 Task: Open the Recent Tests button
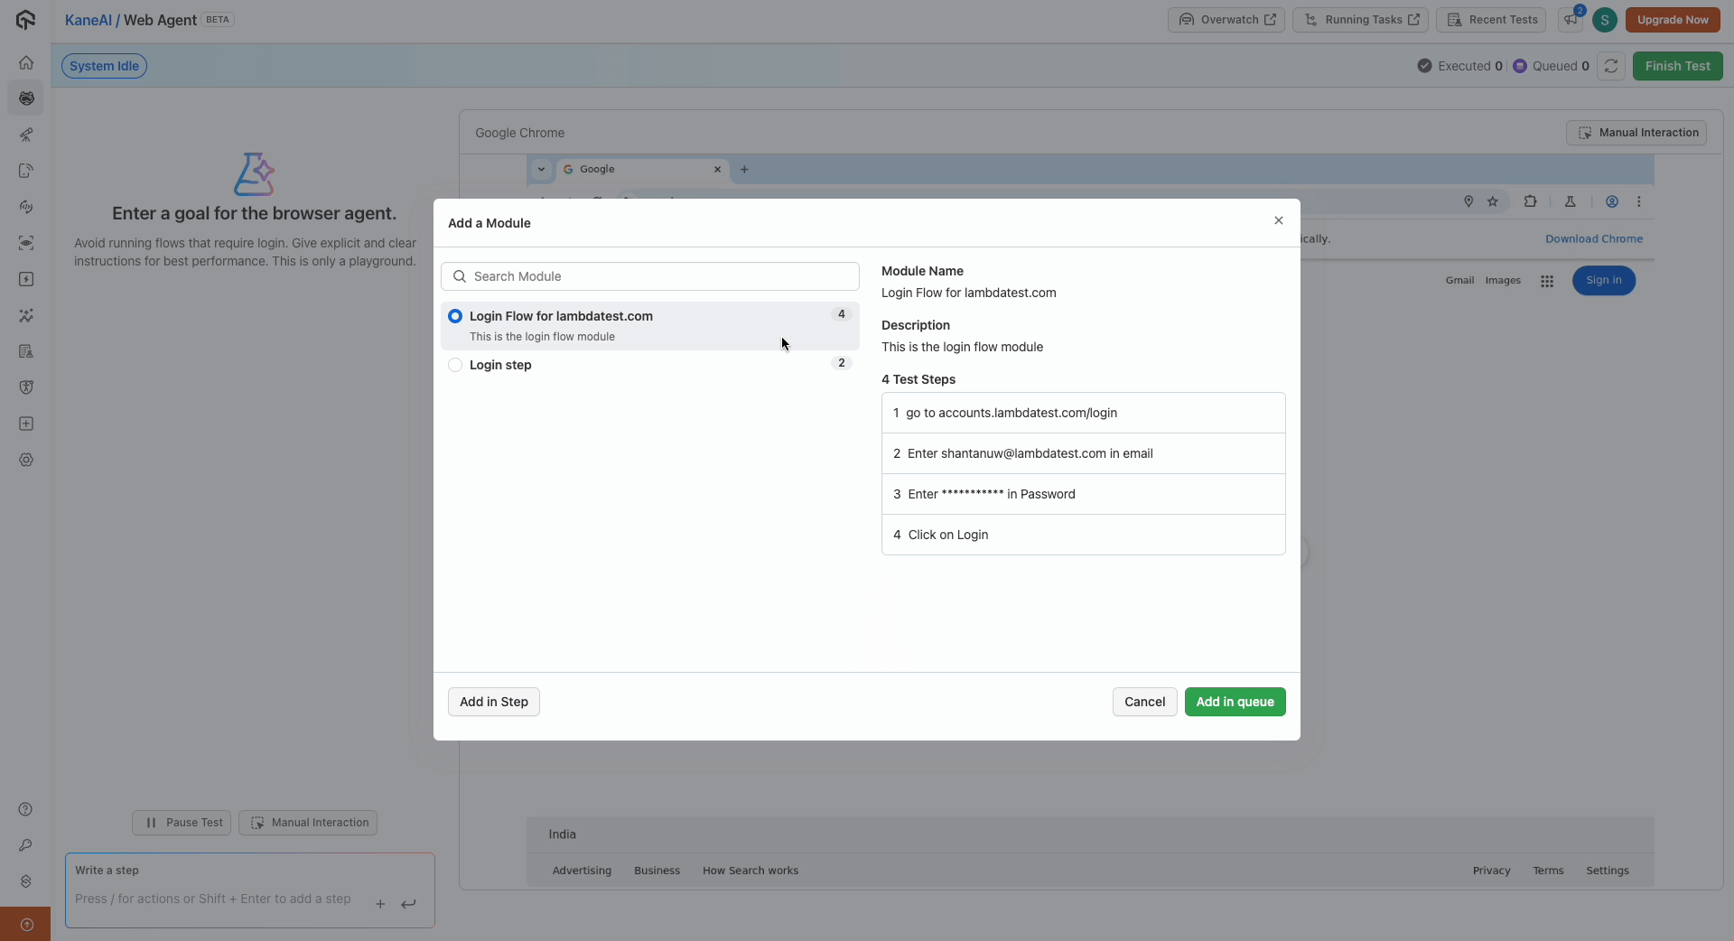coord(1491,20)
